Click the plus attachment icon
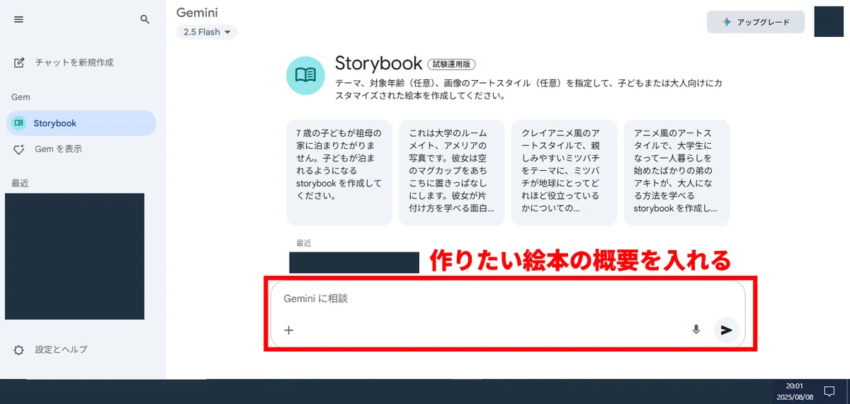Viewport: 850px width, 404px height. (x=288, y=330)
